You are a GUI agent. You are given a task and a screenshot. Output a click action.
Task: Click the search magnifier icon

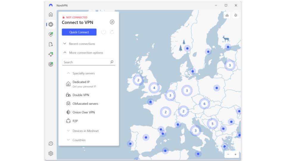click(x=112, y=62)
